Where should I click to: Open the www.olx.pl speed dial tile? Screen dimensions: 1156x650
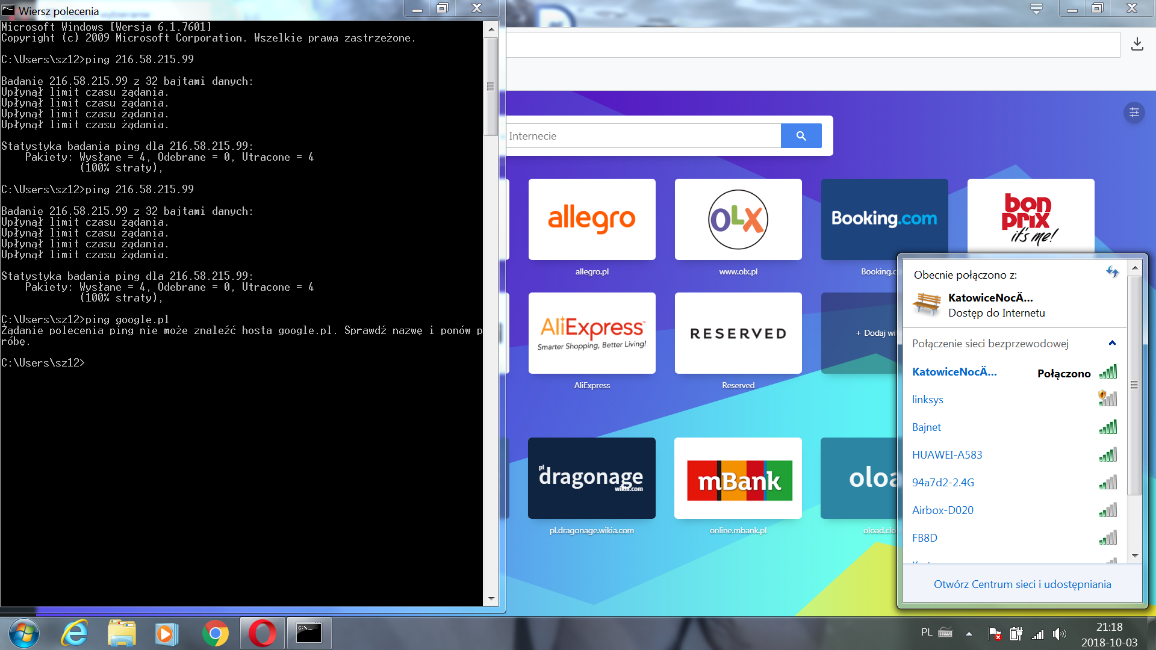click(738, 220)
